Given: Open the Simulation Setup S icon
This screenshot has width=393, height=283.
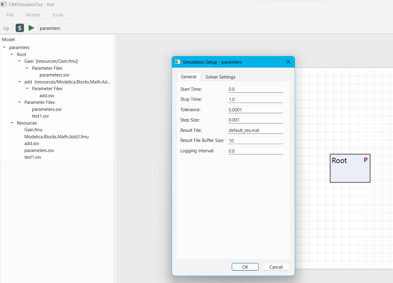Looking at the screenshot, I should point(20,28).
